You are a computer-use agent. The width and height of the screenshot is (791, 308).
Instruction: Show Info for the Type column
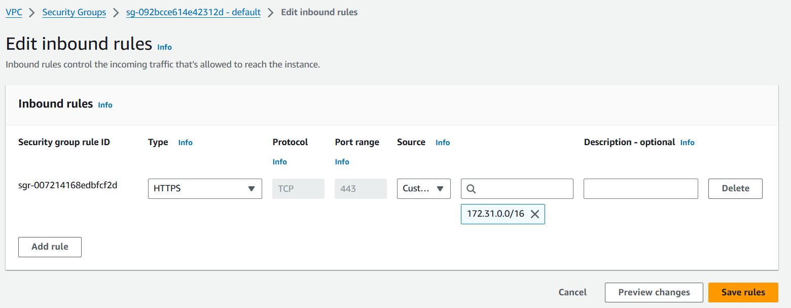click(x=185, y=143)
